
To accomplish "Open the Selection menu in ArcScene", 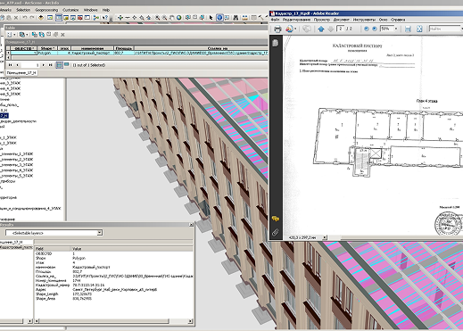I will click(x=23, y=10).
